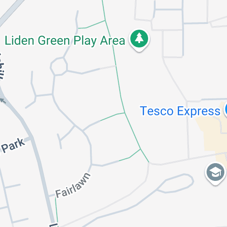Click the cut-off vertical road label at left edge
Image resolution: width=227 pixels, height=227 pixels.
(x=2, y=66)
